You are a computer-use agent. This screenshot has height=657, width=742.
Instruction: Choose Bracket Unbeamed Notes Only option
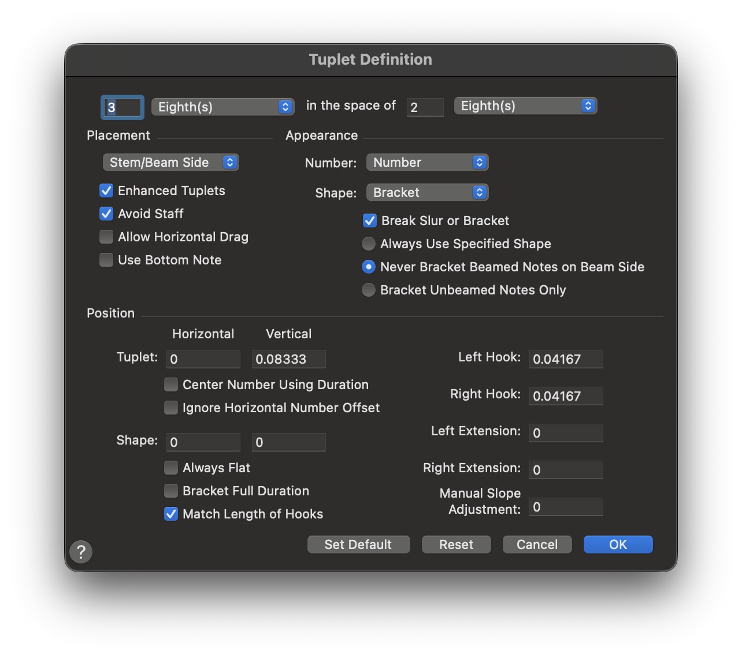tap(369, 290)
